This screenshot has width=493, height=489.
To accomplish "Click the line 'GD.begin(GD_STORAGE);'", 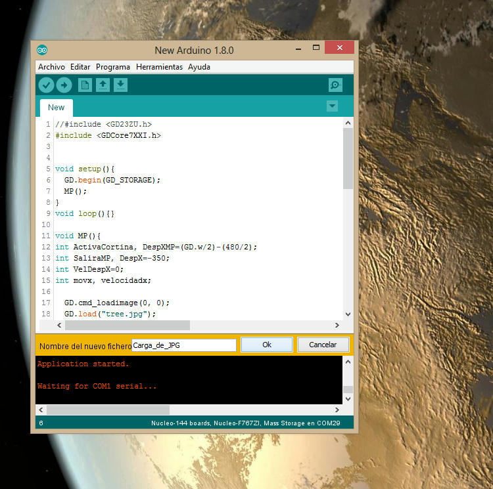I will tap(112, 180).
